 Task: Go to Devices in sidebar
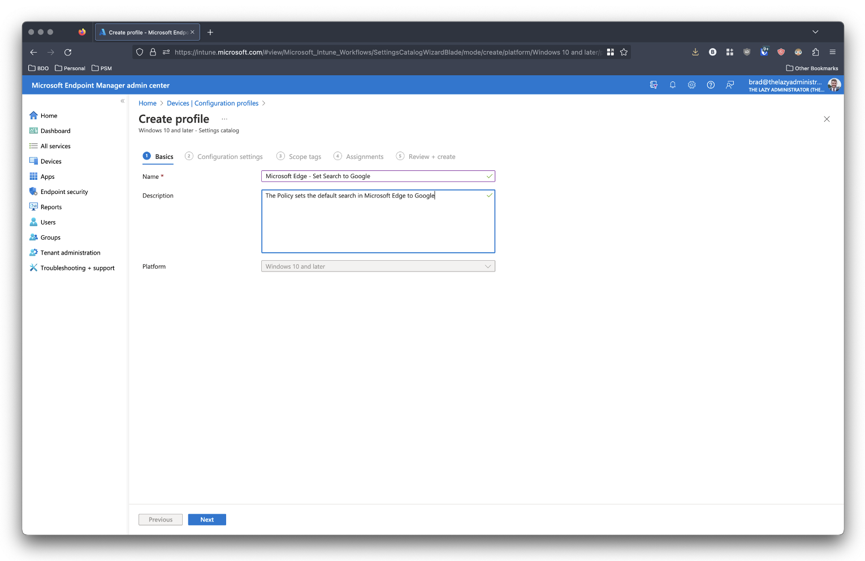click(x=45, y=161)
